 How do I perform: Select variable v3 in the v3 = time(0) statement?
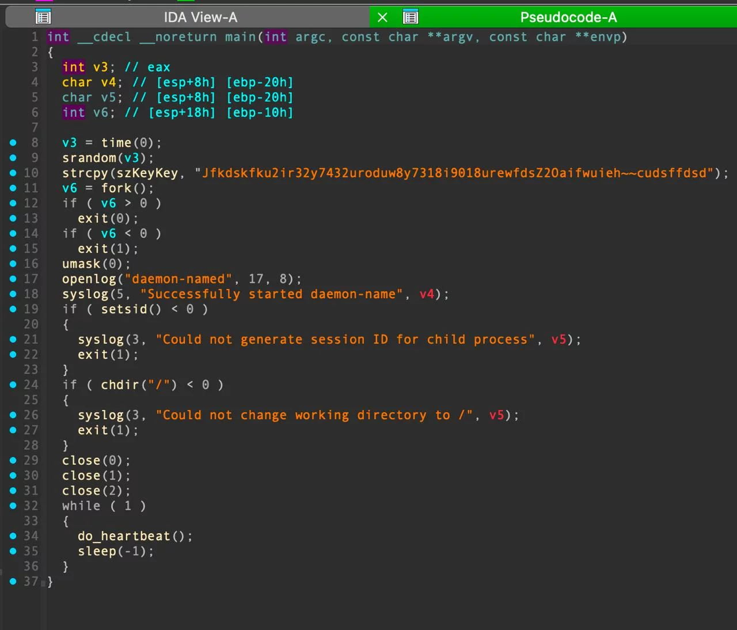coord(69,142)
